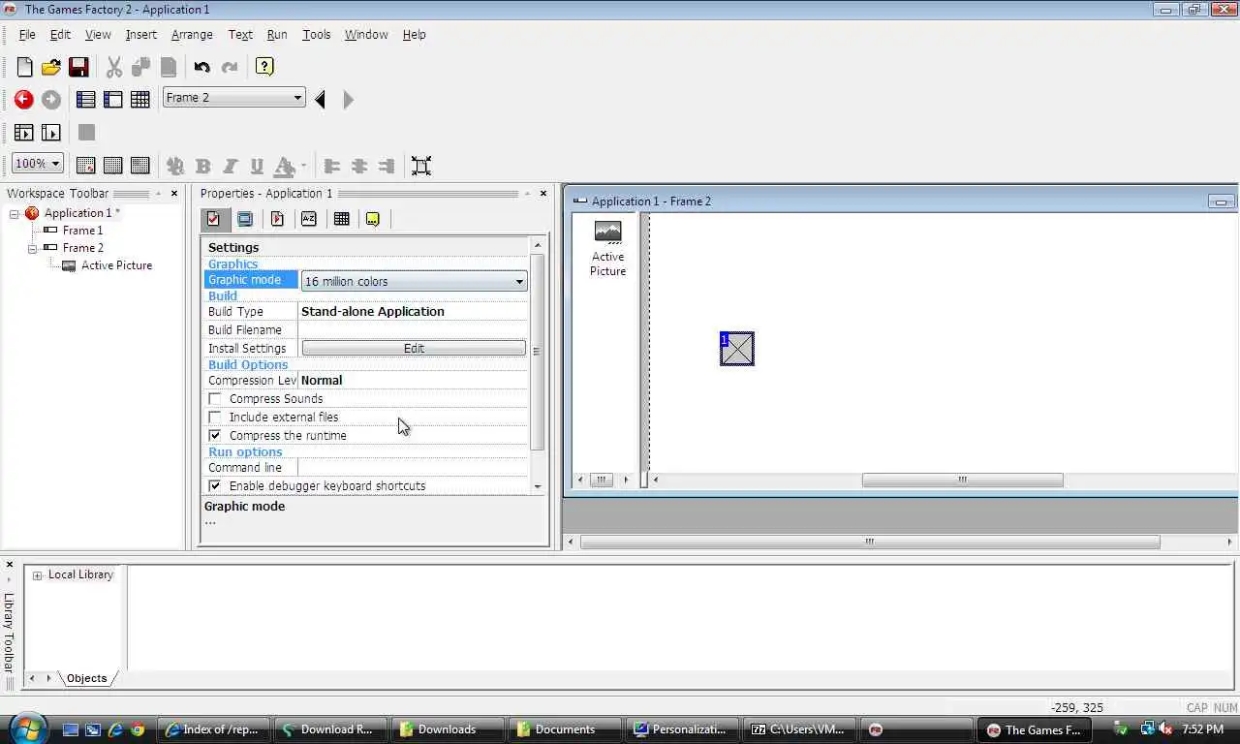Select Frame 1 in workspace tree
The image size is (1240, 744).
click(82, 231)
